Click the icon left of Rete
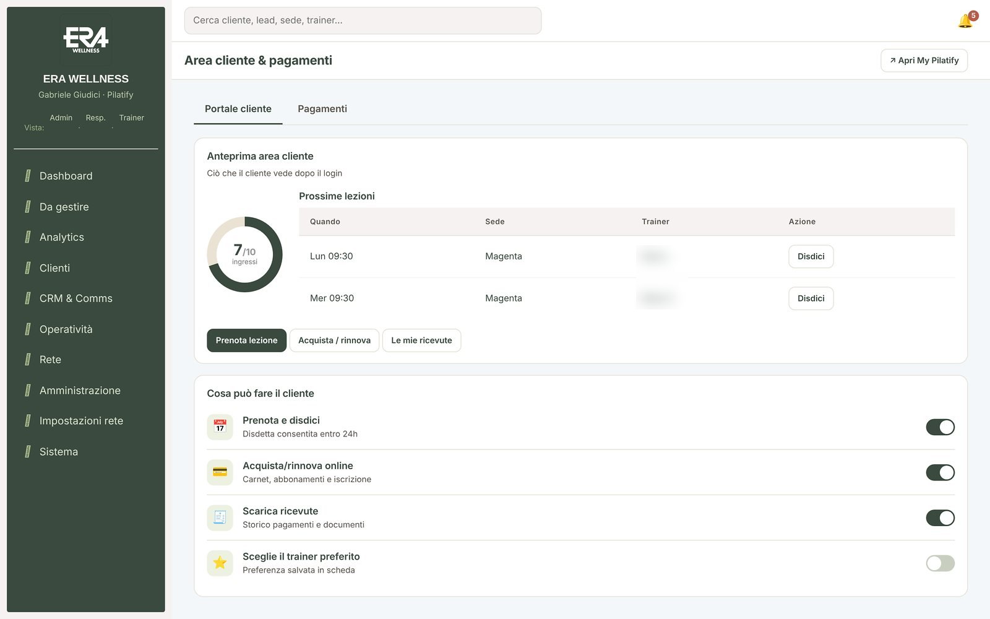 tap(28, 360)
